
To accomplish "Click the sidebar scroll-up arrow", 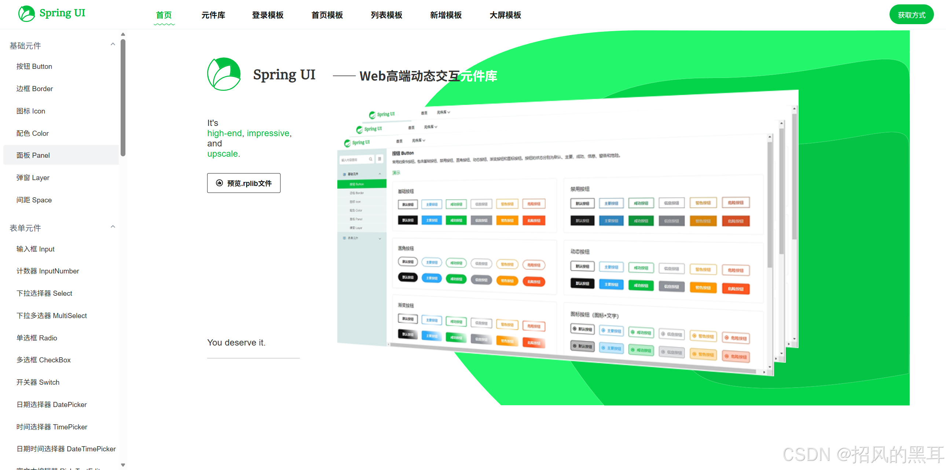I will click(x=123, y=34).
